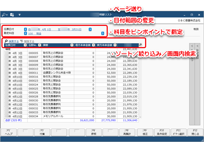Click the 繰越 carry-forward row label

click(x=8, y=49)
